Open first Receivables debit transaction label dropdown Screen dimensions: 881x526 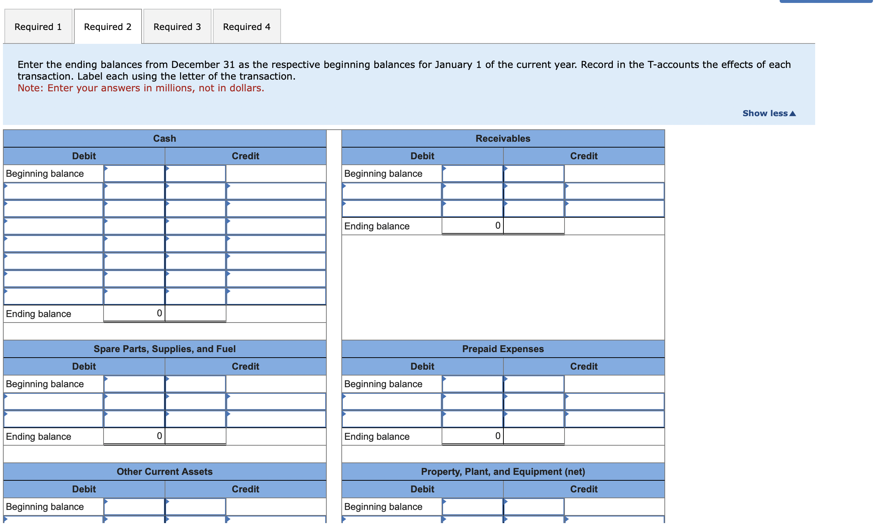(392, 191)
